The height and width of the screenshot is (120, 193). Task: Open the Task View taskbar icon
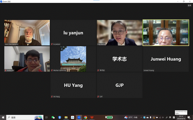click(46, 117)
